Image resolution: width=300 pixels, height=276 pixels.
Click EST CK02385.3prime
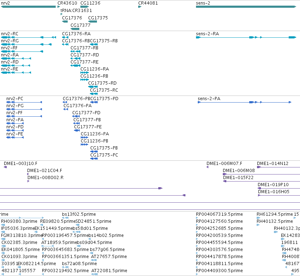pos(19,243)
